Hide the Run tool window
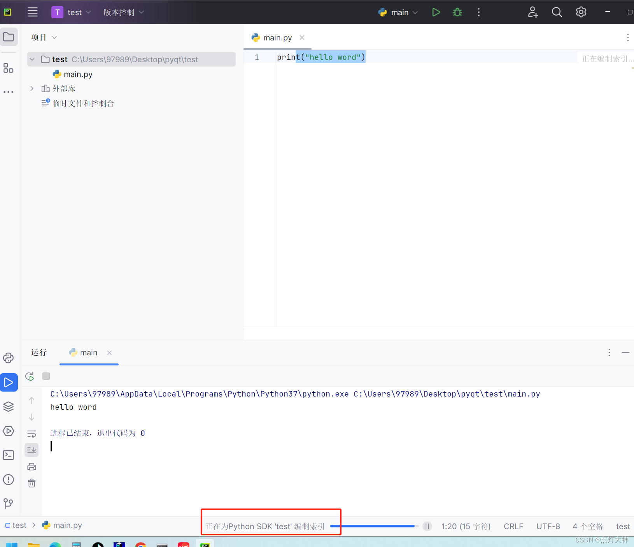Viewport: 634px width, 547px height. [625, 352]
